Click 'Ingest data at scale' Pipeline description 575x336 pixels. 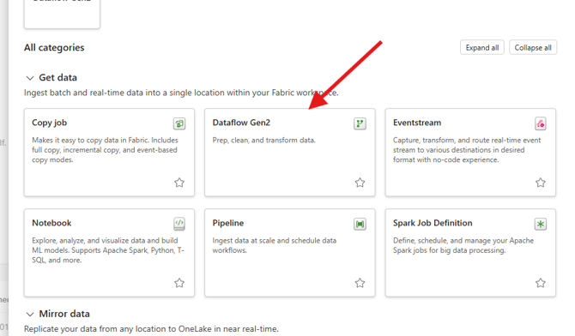coord(275,245)
